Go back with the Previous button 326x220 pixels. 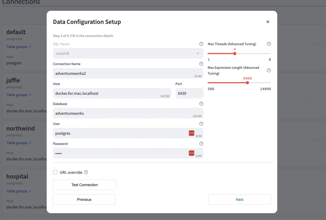(x=84, y=200)
